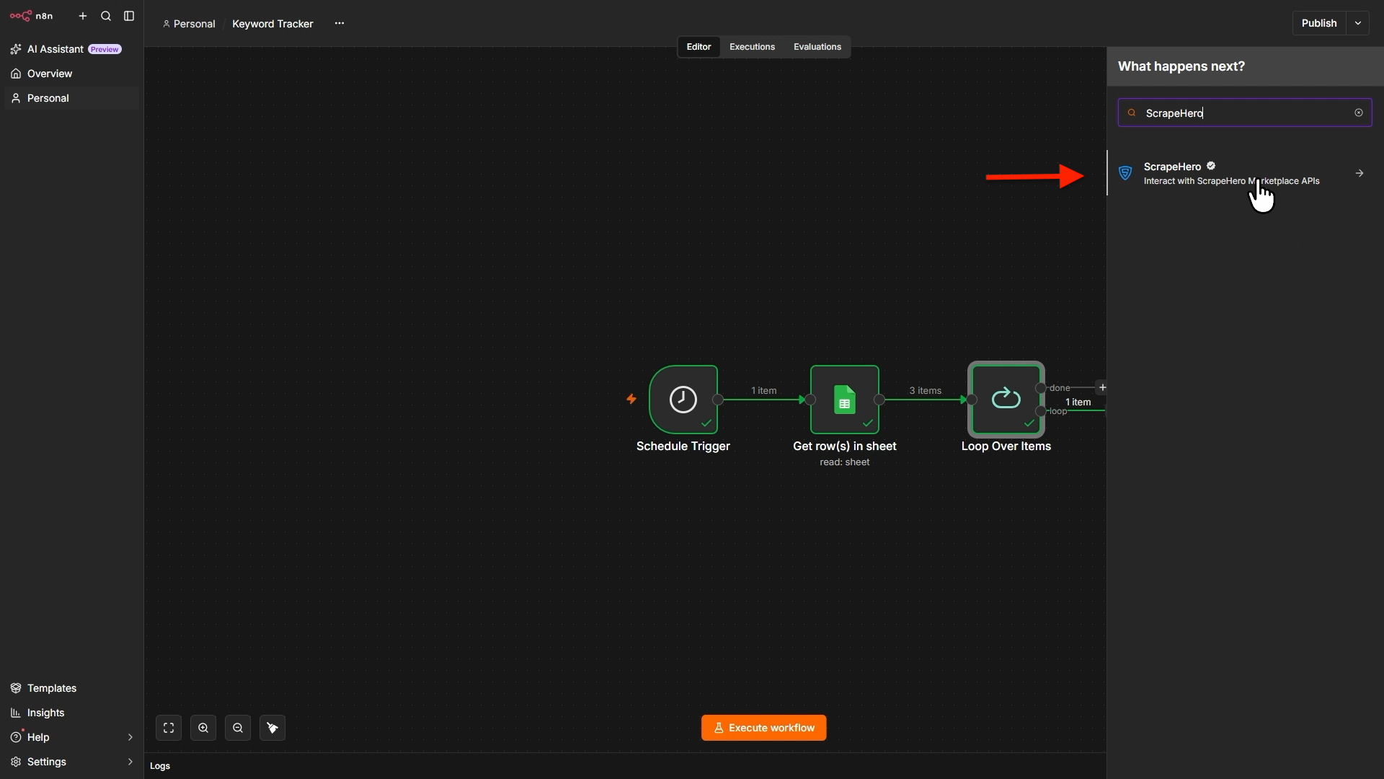Click Keyword Tracker workflow name
1384x779 pixels.
(x=272, y=24)
